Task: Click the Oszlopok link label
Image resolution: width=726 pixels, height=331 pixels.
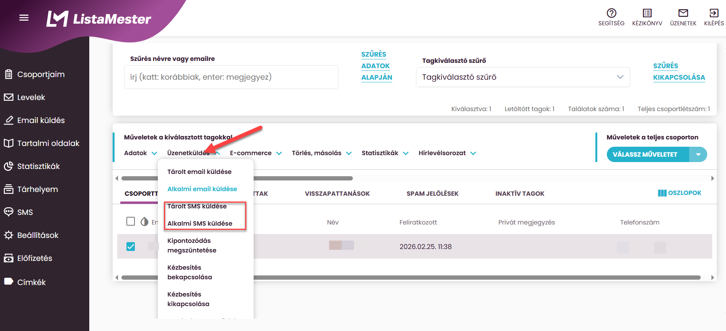Action: [x=685, y=193]
